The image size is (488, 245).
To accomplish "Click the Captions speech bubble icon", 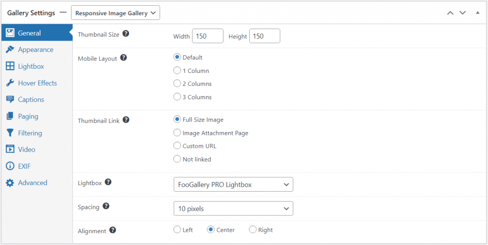I will (10, 99).
